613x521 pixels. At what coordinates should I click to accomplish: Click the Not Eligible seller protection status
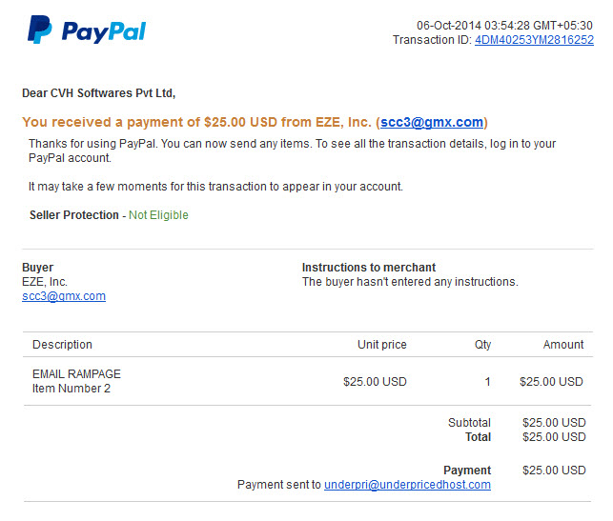click(158, 215)
